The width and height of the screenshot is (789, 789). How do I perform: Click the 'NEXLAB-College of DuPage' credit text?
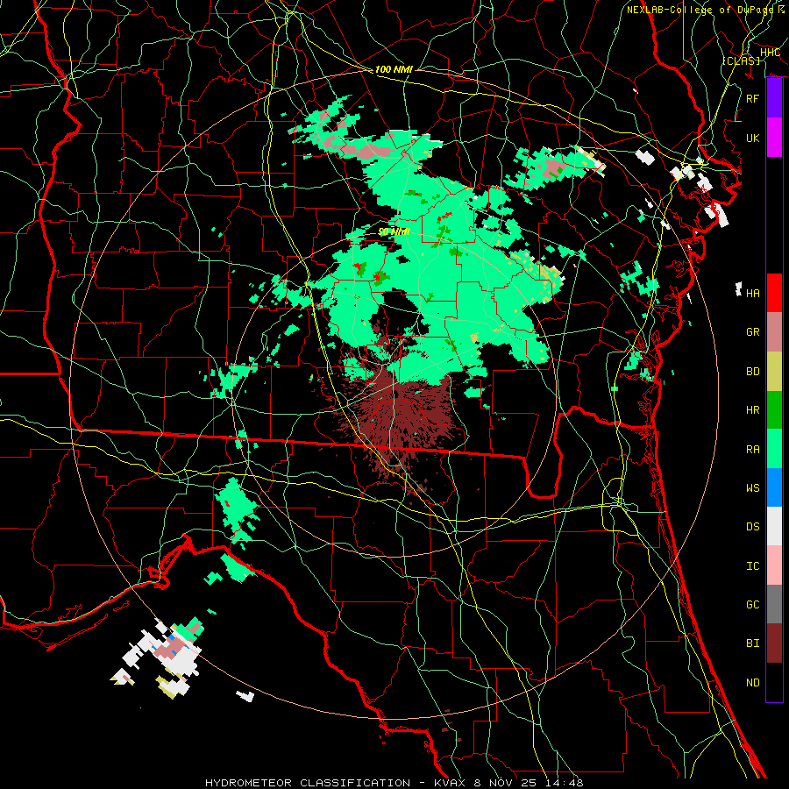(701, 10)
